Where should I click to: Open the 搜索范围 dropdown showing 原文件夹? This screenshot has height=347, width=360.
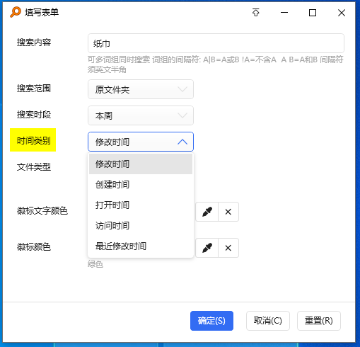coord(141,89)
